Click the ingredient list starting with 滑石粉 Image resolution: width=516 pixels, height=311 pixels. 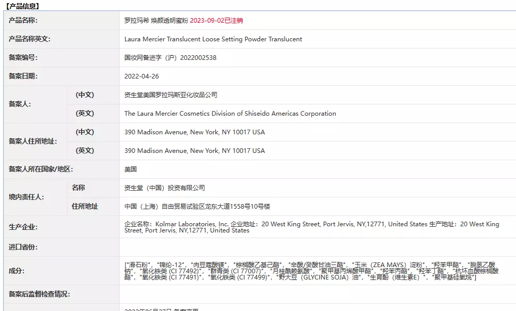coord(311,271)
